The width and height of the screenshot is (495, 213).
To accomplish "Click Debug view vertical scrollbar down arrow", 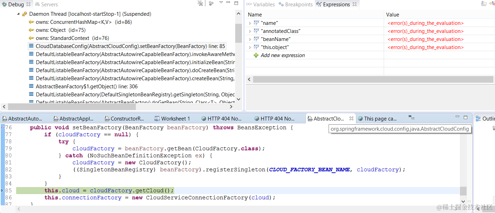I will 239,99.
